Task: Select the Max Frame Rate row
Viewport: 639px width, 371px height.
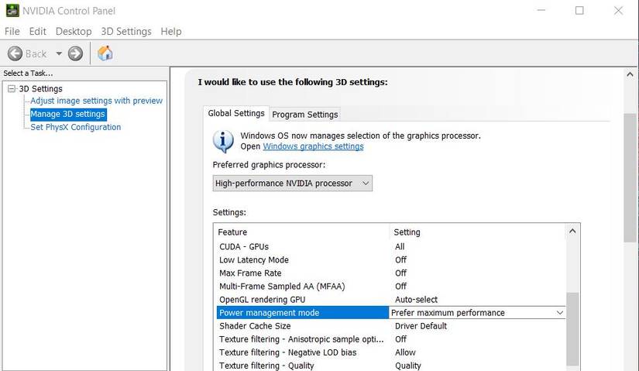Action: click(x=250, y=273)
